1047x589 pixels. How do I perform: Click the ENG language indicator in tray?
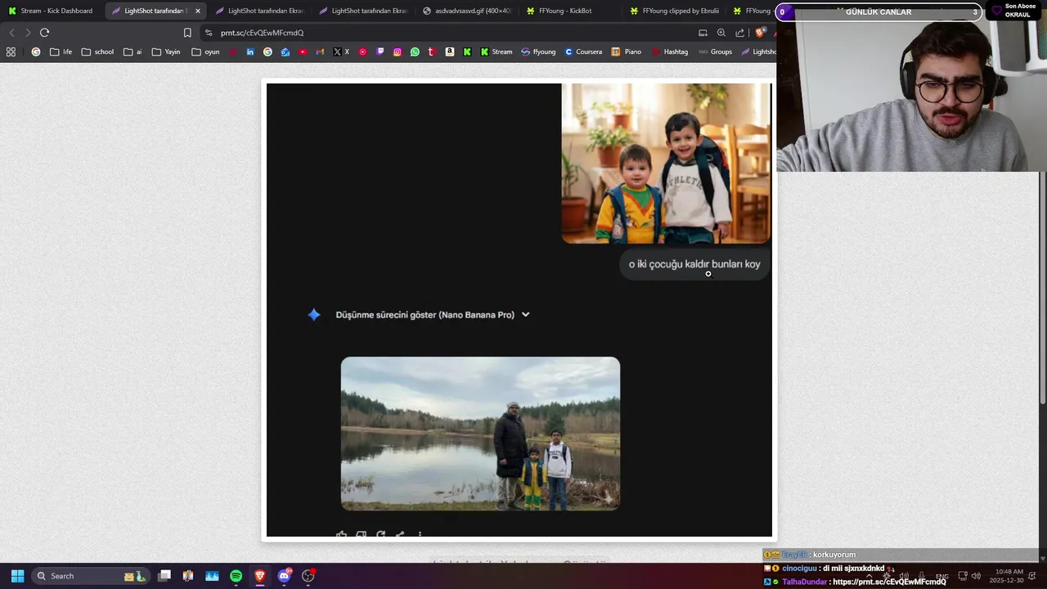[x=942, y=576]
